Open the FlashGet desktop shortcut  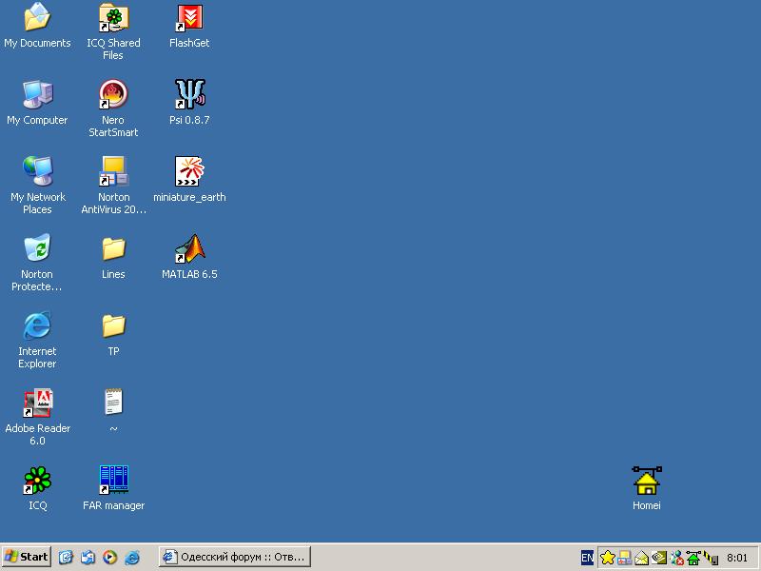tap(189, 18)
